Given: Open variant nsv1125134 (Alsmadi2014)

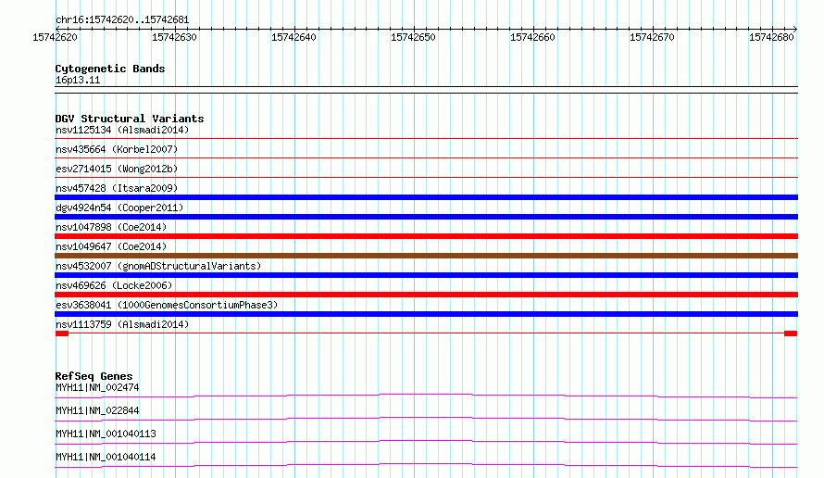Looking at the screenshot, I should click(x=122, y=130).
